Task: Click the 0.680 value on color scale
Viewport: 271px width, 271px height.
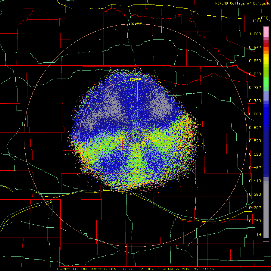Action: tap(255, 114)
